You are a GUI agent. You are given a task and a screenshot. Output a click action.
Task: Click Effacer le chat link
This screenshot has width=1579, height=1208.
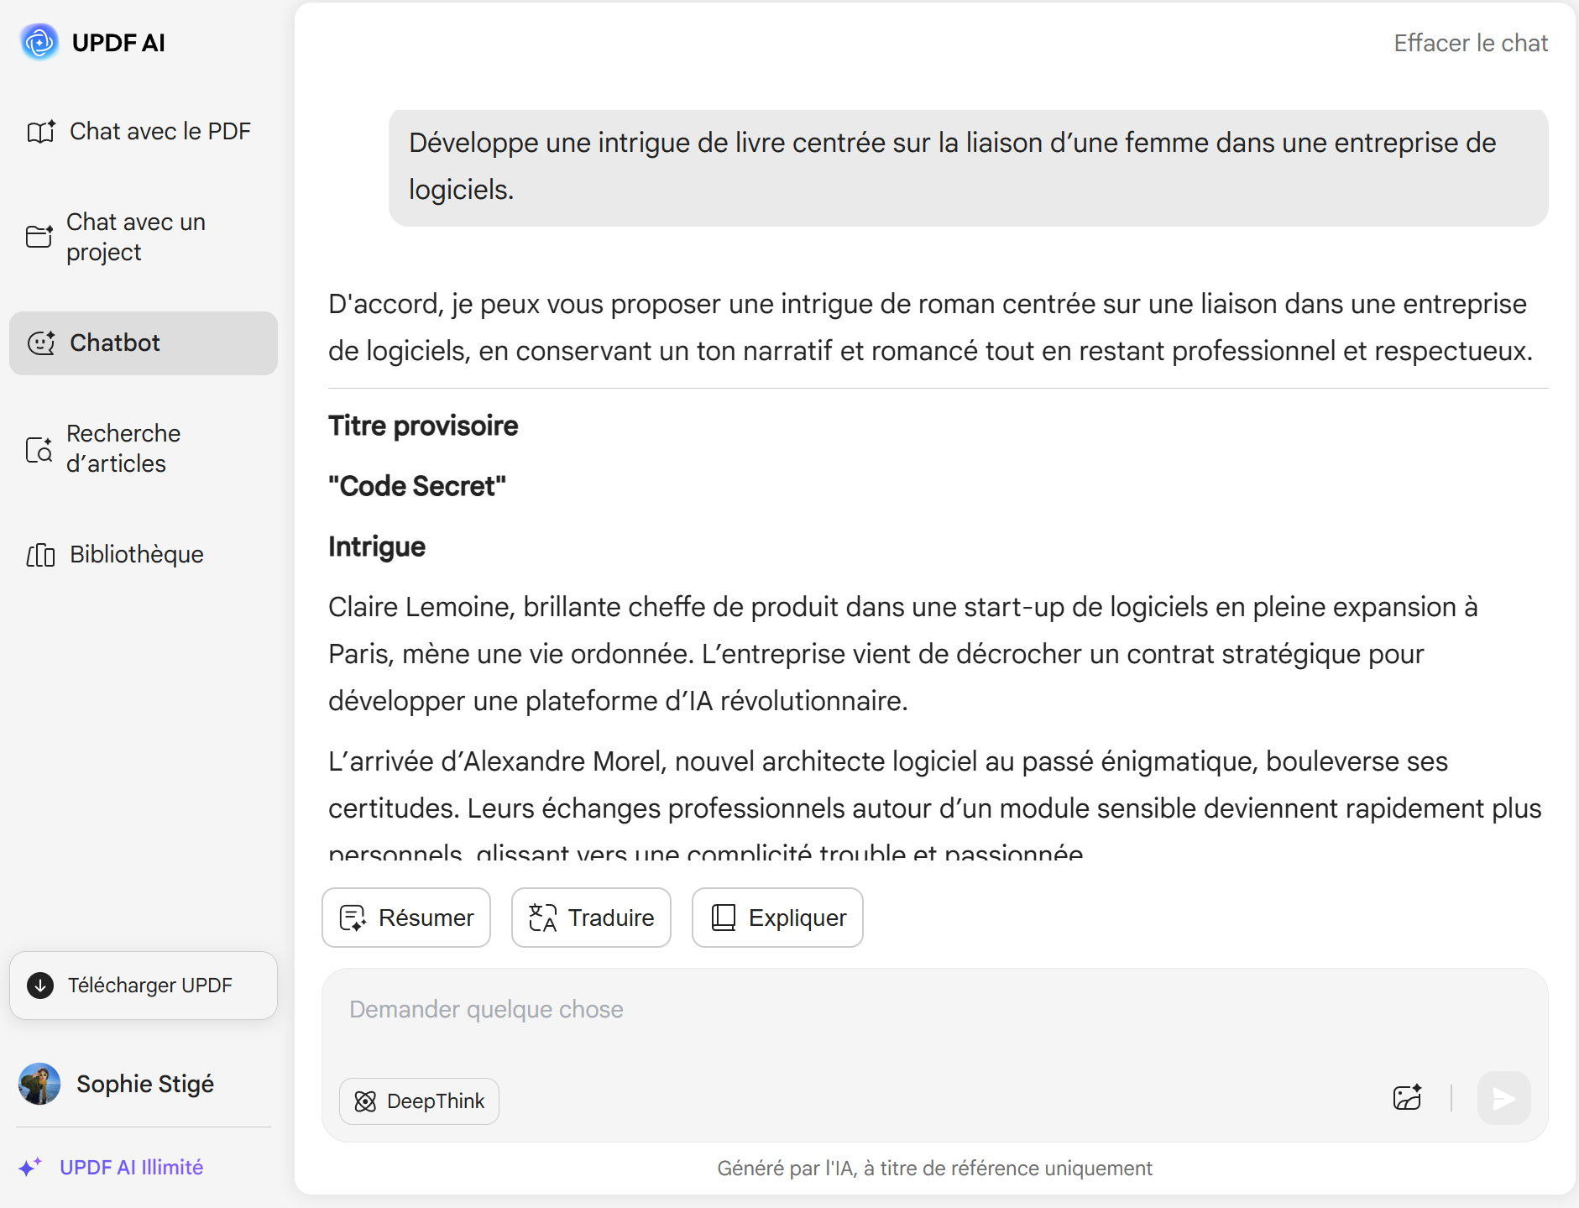click(x=1471, y=43)
